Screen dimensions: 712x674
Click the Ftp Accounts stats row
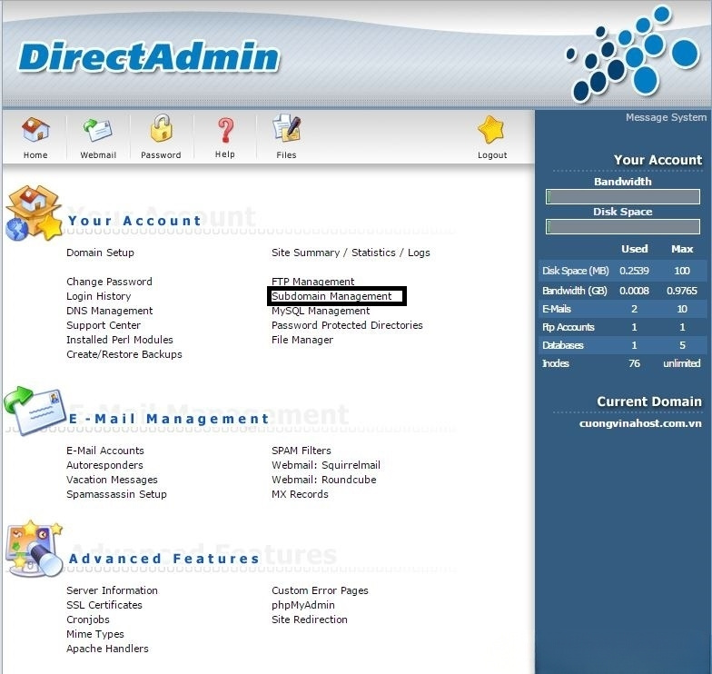pos(623,327)
